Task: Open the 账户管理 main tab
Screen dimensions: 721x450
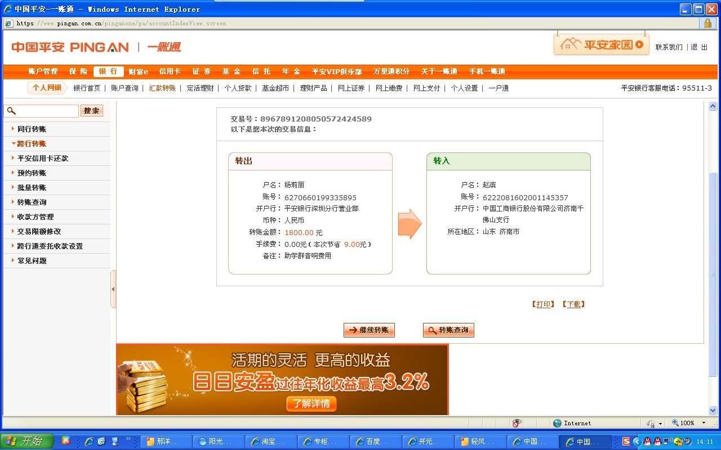Action: point(43,71)
